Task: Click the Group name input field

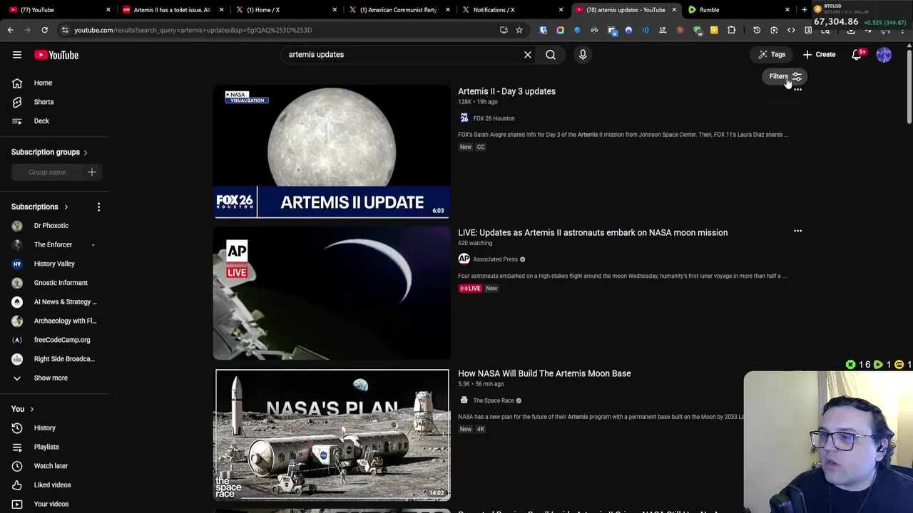Action: coord(47,172)
